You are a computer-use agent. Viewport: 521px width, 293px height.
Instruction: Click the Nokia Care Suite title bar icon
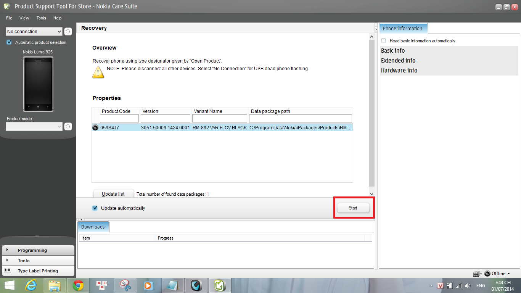6,6
